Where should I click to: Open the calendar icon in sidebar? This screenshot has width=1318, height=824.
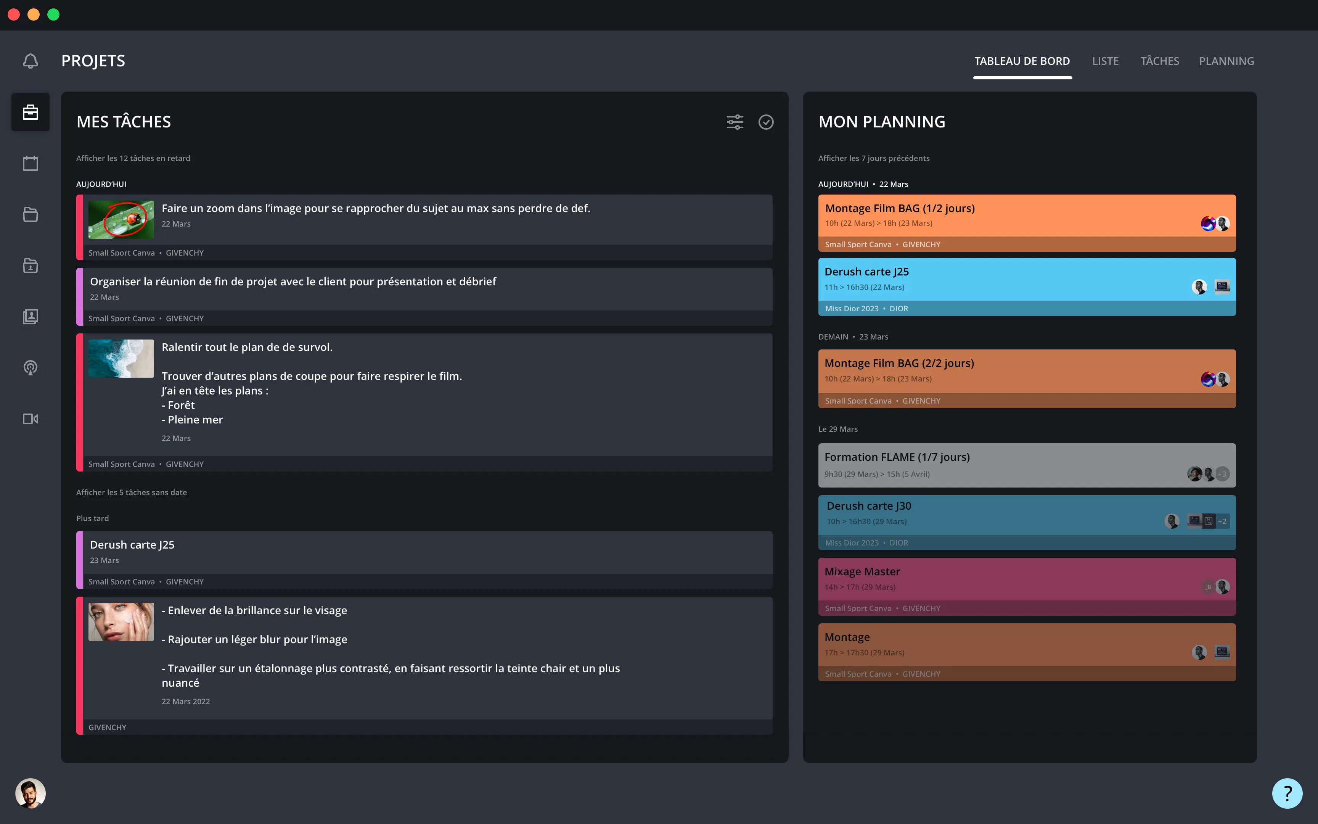click(31, 164)
